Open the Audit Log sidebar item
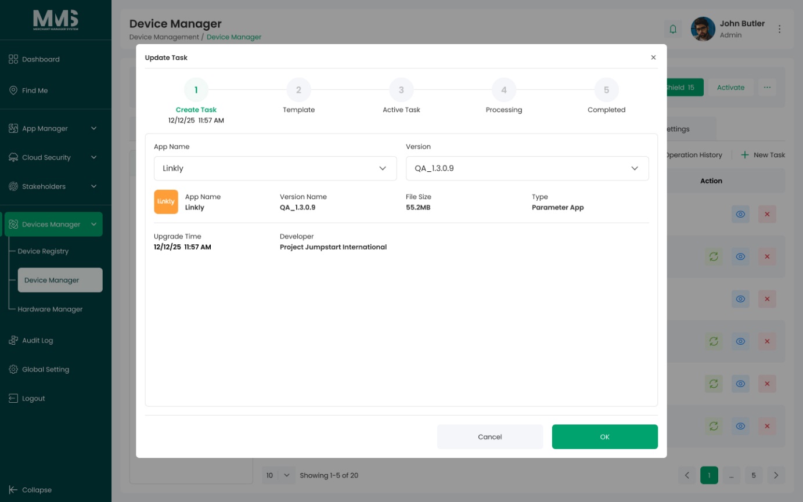The width and height of the screenshot is (803, 502). [x=37, y=341]
